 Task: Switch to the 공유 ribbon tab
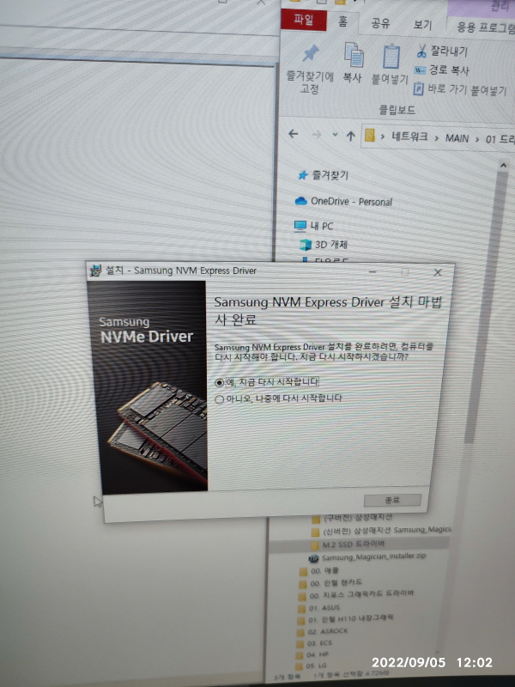coord(380,23)
